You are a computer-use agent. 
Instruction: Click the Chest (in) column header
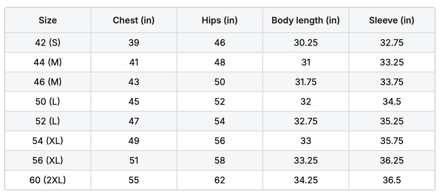point(134,20)
